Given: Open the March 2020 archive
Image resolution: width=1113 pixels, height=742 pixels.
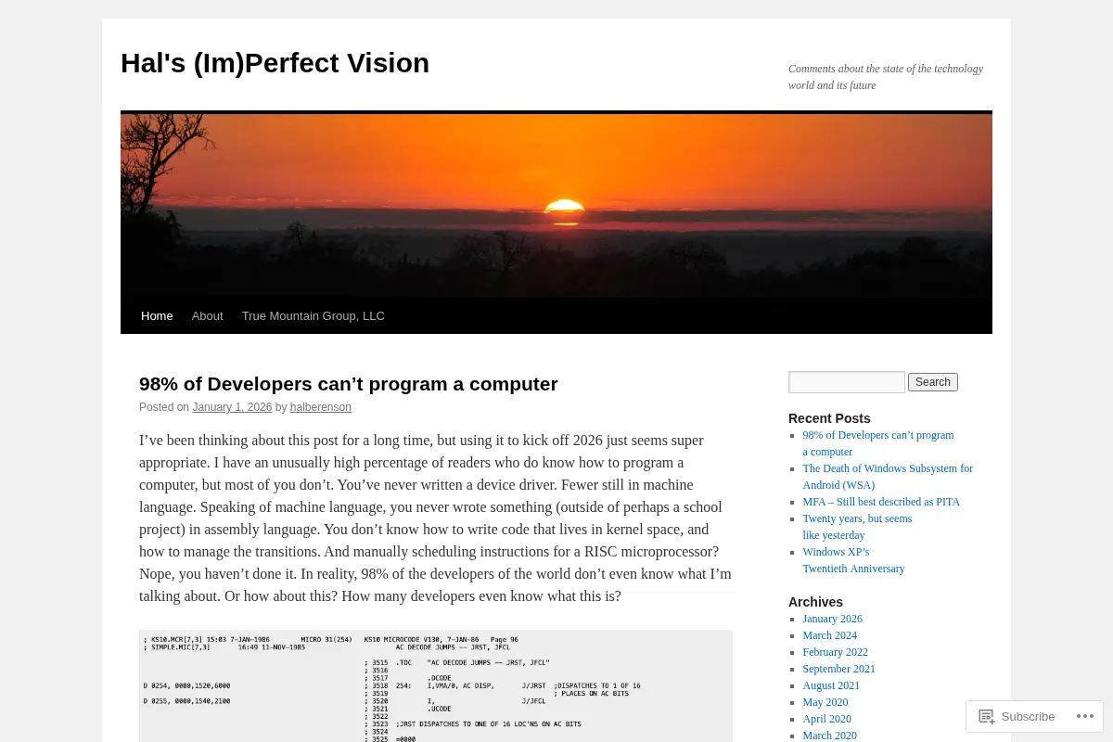Looking at the screenshot, I should (x=829, y=736).
